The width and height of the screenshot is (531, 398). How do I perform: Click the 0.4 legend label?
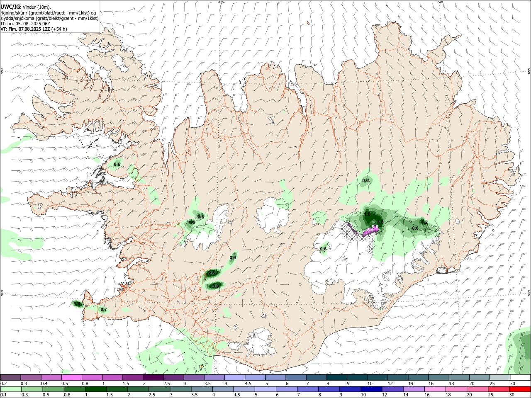click(44, 383)
